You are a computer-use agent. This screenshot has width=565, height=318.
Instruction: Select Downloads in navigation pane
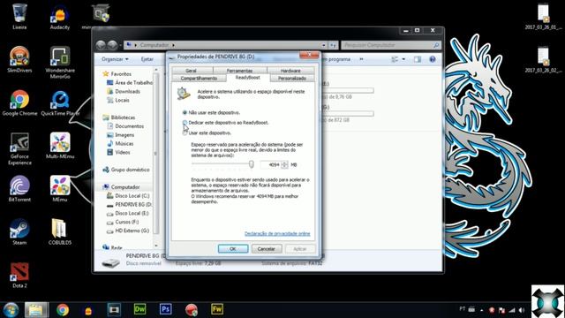124,92
